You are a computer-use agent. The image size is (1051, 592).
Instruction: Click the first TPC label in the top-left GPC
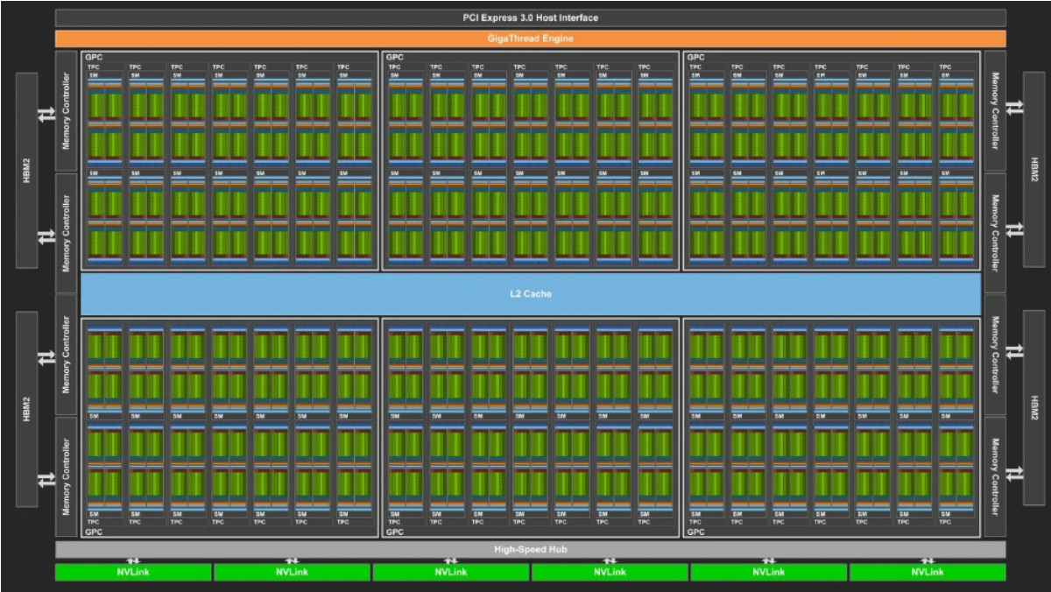click(x=94, y=67)
